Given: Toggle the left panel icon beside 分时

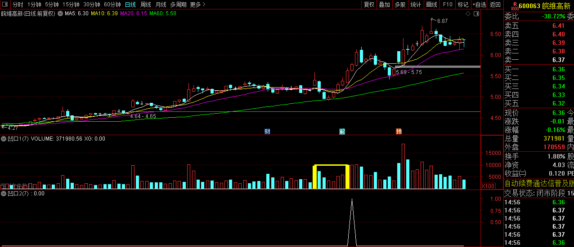Looking at the screenshot, I should pos(4,4).
